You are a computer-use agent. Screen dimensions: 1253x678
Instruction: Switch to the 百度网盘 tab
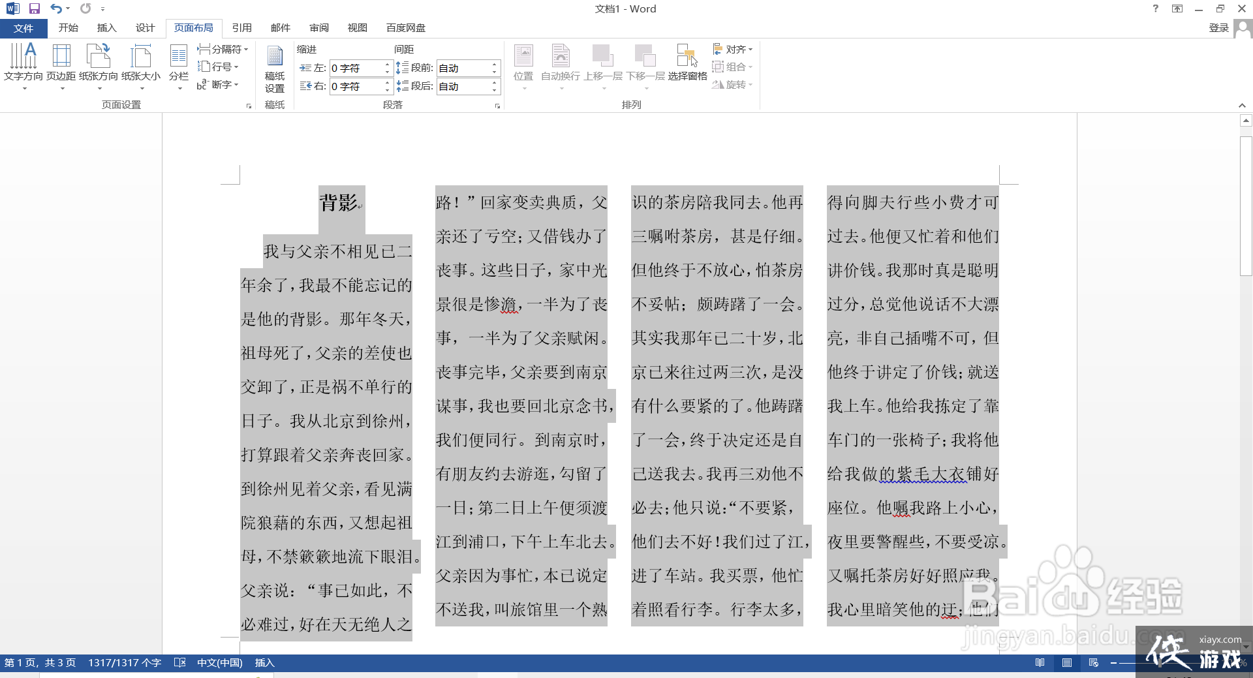[406, 28]
